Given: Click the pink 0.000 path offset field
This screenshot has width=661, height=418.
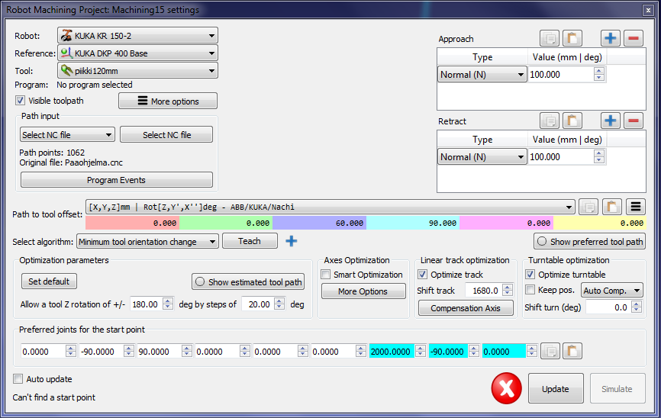Looking at the screenshot, I should point(132,223).
